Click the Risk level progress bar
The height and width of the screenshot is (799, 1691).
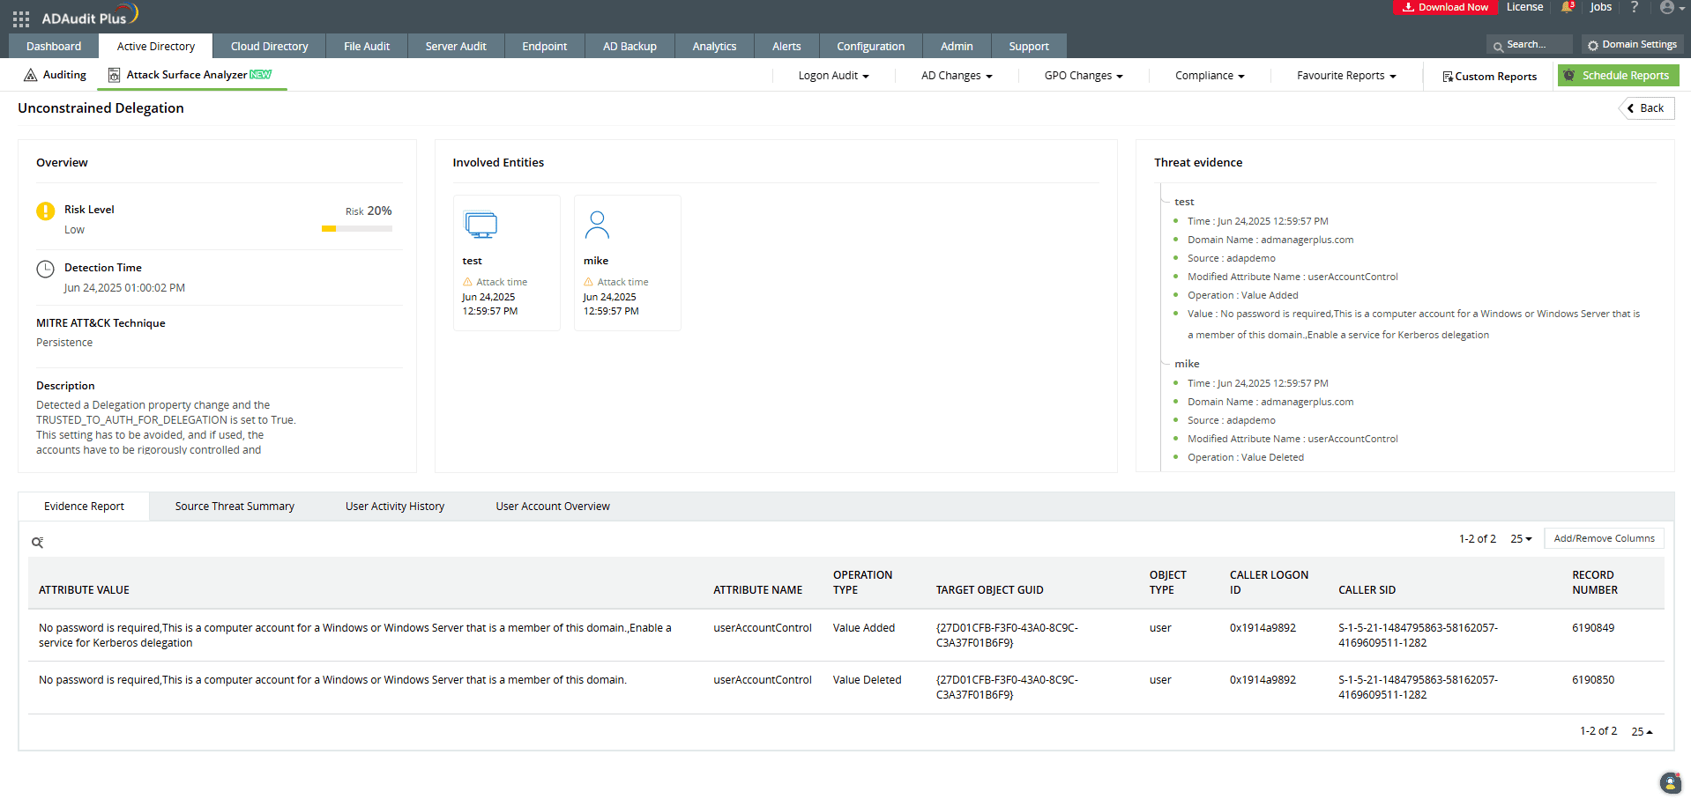(x=357, y=228)
